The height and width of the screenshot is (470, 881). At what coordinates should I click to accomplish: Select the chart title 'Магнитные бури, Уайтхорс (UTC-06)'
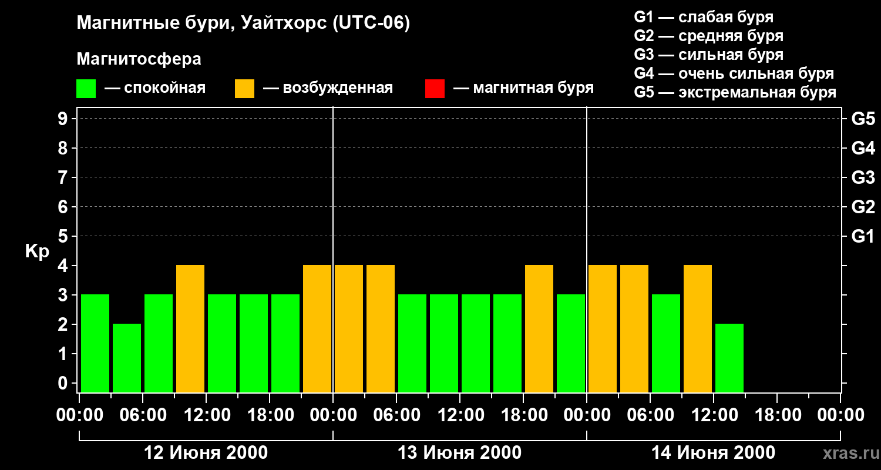tap(243, 23)
